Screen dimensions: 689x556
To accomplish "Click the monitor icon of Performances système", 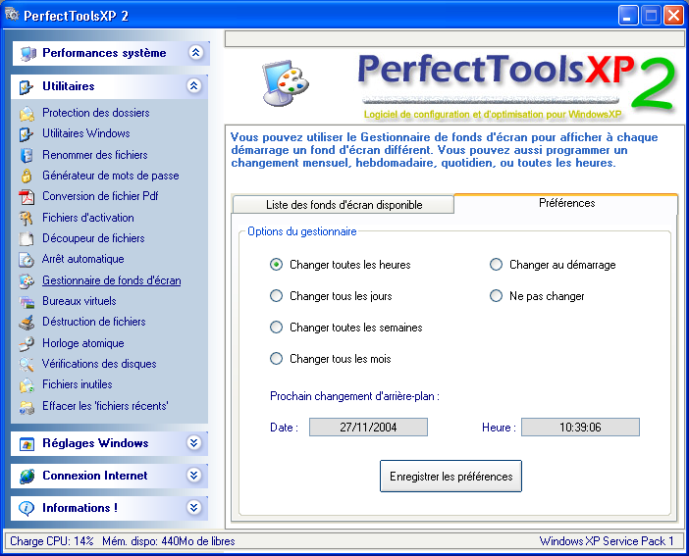I will click(28, 54).
